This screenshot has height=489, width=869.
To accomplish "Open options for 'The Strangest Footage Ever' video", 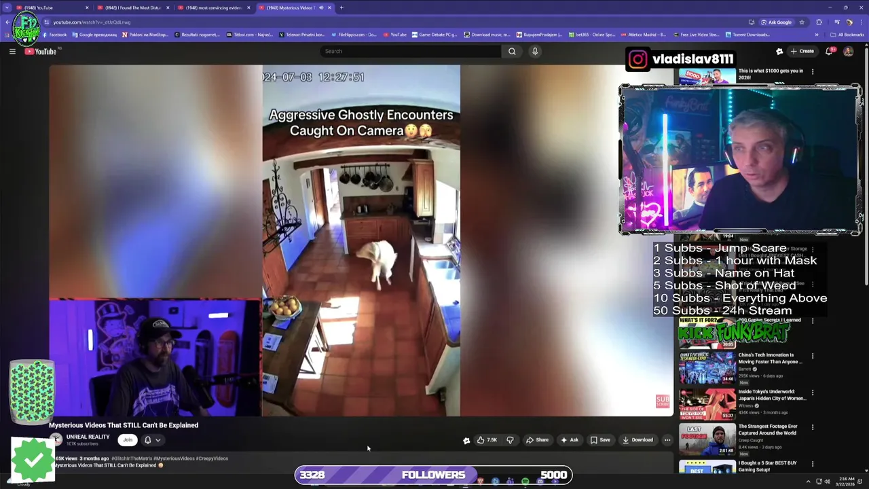I will click(x=813, y=427).
